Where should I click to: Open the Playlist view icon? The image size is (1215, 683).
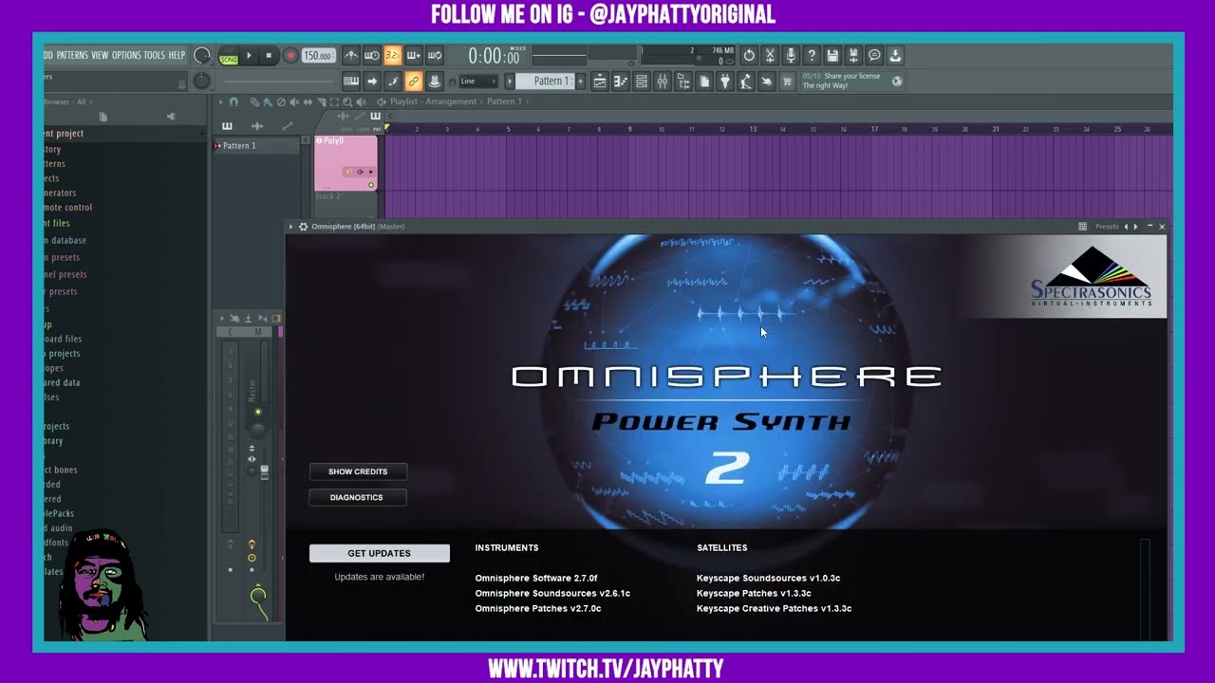pyautogui.click(x=600, y=82)
